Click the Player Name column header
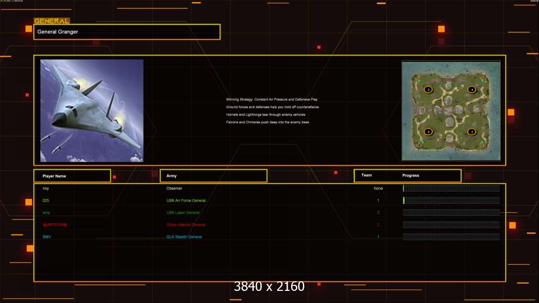539x303 pixels. [72, 176]
